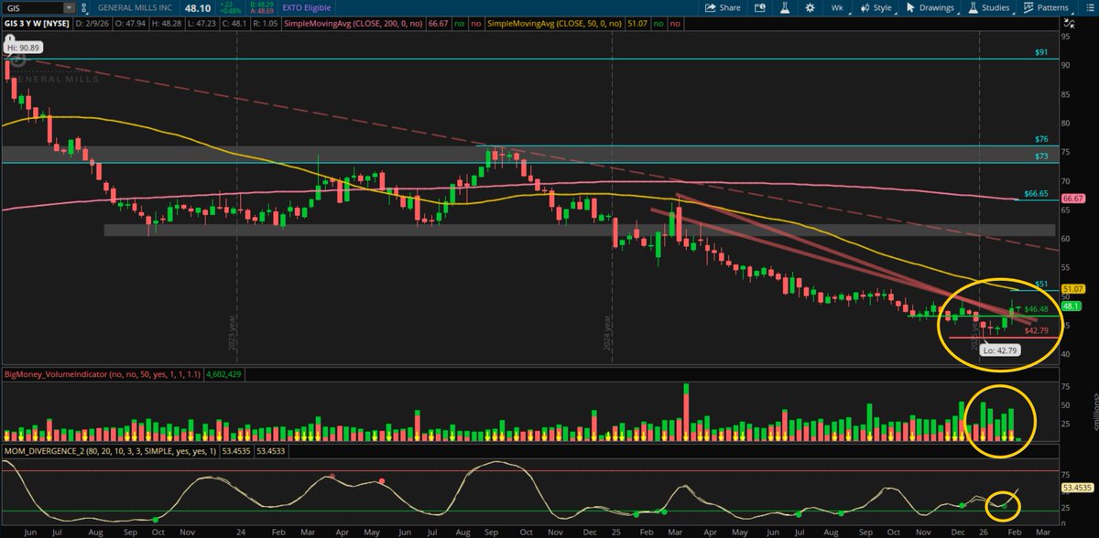Viewport: 1099px width, 538px height.
Task: Click the flask quick-study icon beside gear
Action: [785, 8]
